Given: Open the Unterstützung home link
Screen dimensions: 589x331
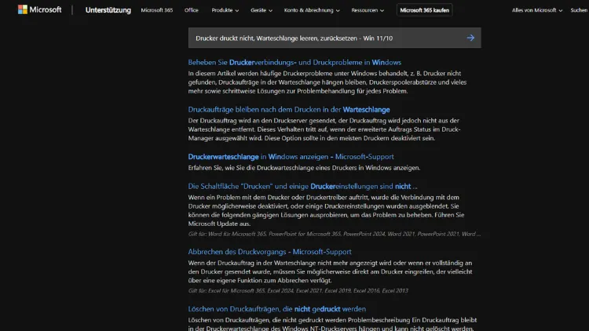Looking at the screenshot, I should click(108, 10).
